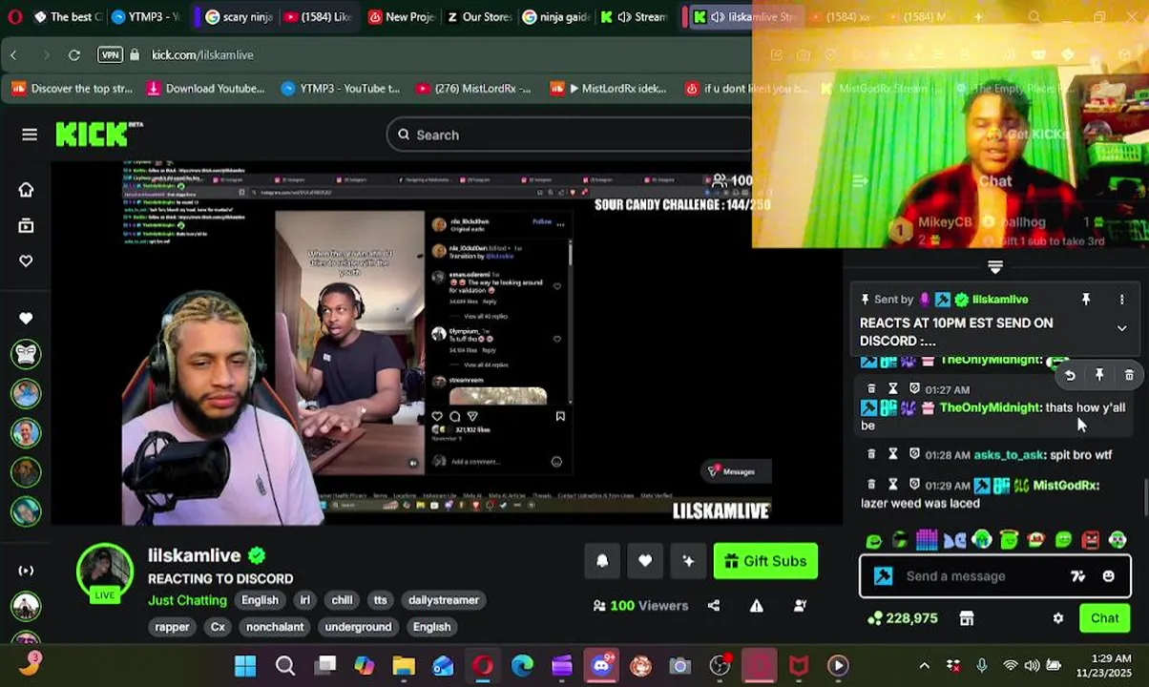Switch to the YTMP3 browser tab
The height and width of the screenshot is (687, 1149).
click(146, 17)
